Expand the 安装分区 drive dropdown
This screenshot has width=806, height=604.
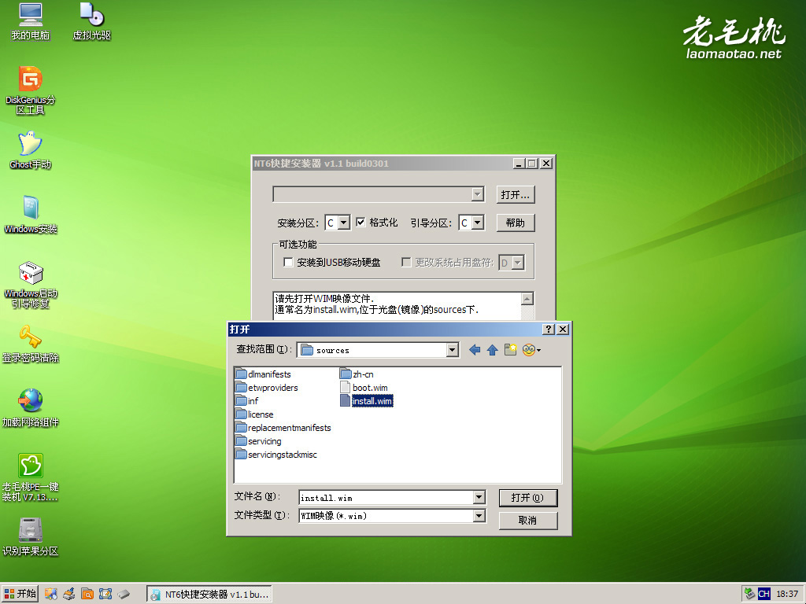point(345,223)
